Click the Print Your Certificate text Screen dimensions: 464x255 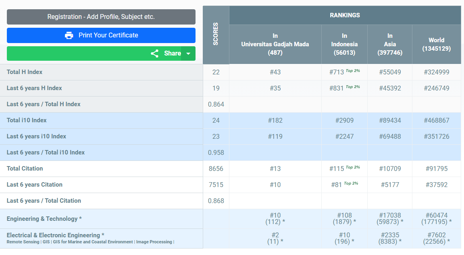coord(108,35)
